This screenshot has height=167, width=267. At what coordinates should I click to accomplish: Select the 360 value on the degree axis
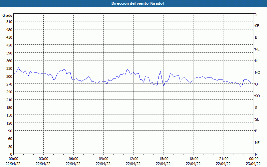pyautogui.click(x=9, y=61)
